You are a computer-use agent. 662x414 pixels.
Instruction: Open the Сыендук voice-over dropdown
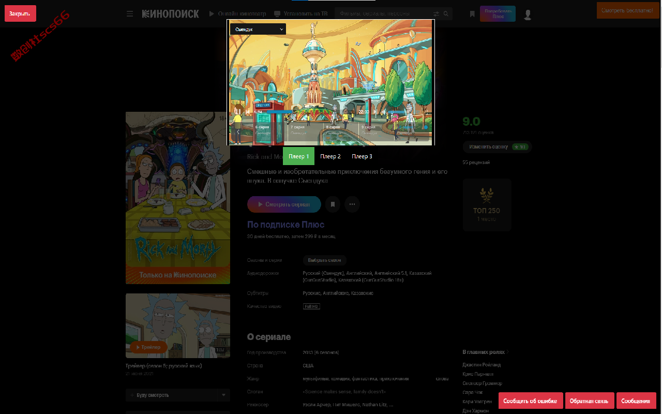pos(258,29)
